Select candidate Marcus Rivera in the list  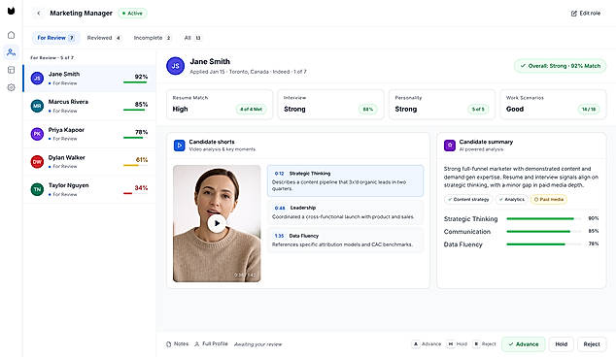tap(89, 106)
